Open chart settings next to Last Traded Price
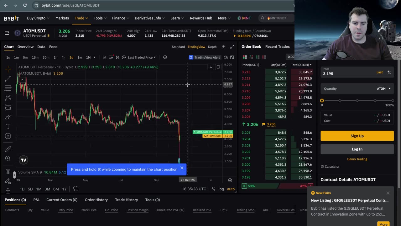 coord(124,57)
